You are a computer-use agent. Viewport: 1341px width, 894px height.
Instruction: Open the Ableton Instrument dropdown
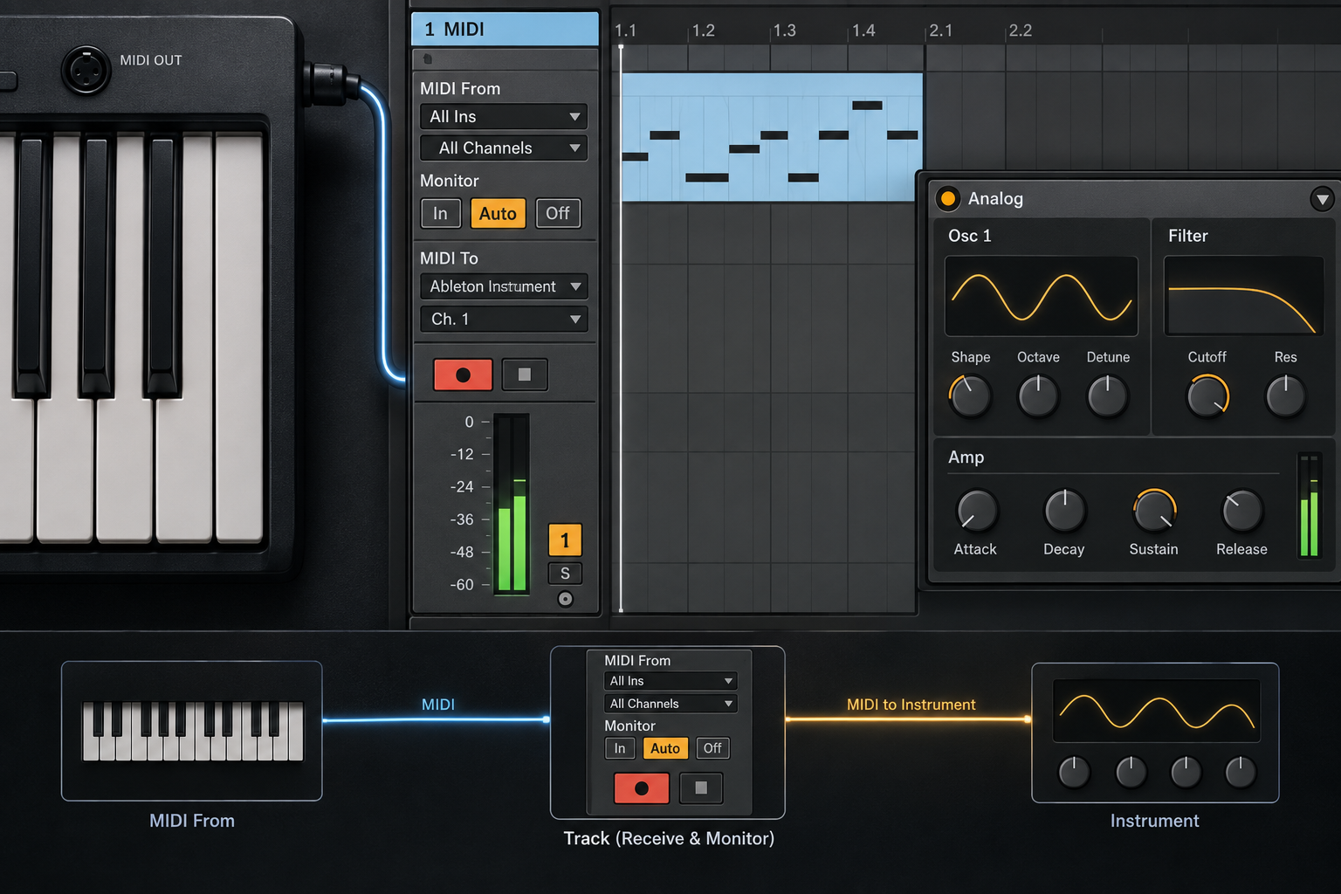point(504,286)
